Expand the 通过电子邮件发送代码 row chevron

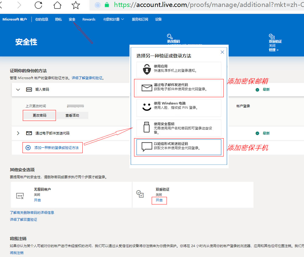18,133
